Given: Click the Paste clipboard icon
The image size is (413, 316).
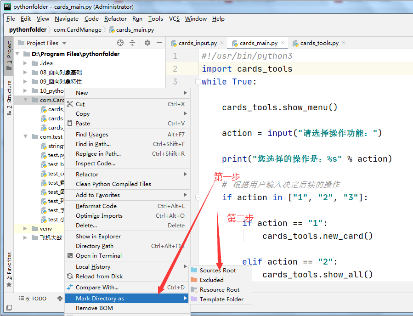Looking at the screenshot, I should (70, 123).
